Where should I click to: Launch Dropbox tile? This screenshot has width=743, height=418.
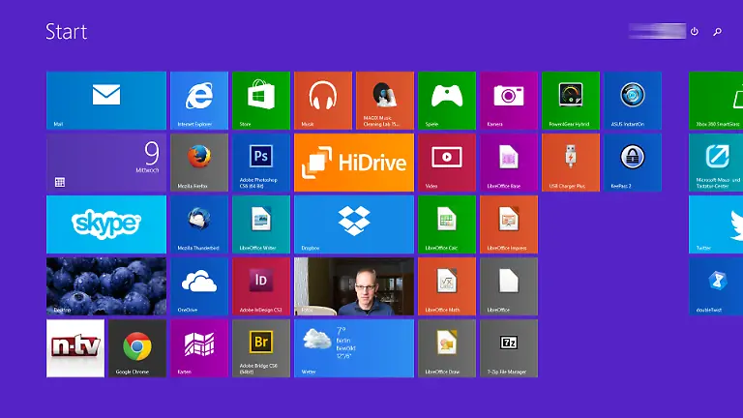point(354,224)
